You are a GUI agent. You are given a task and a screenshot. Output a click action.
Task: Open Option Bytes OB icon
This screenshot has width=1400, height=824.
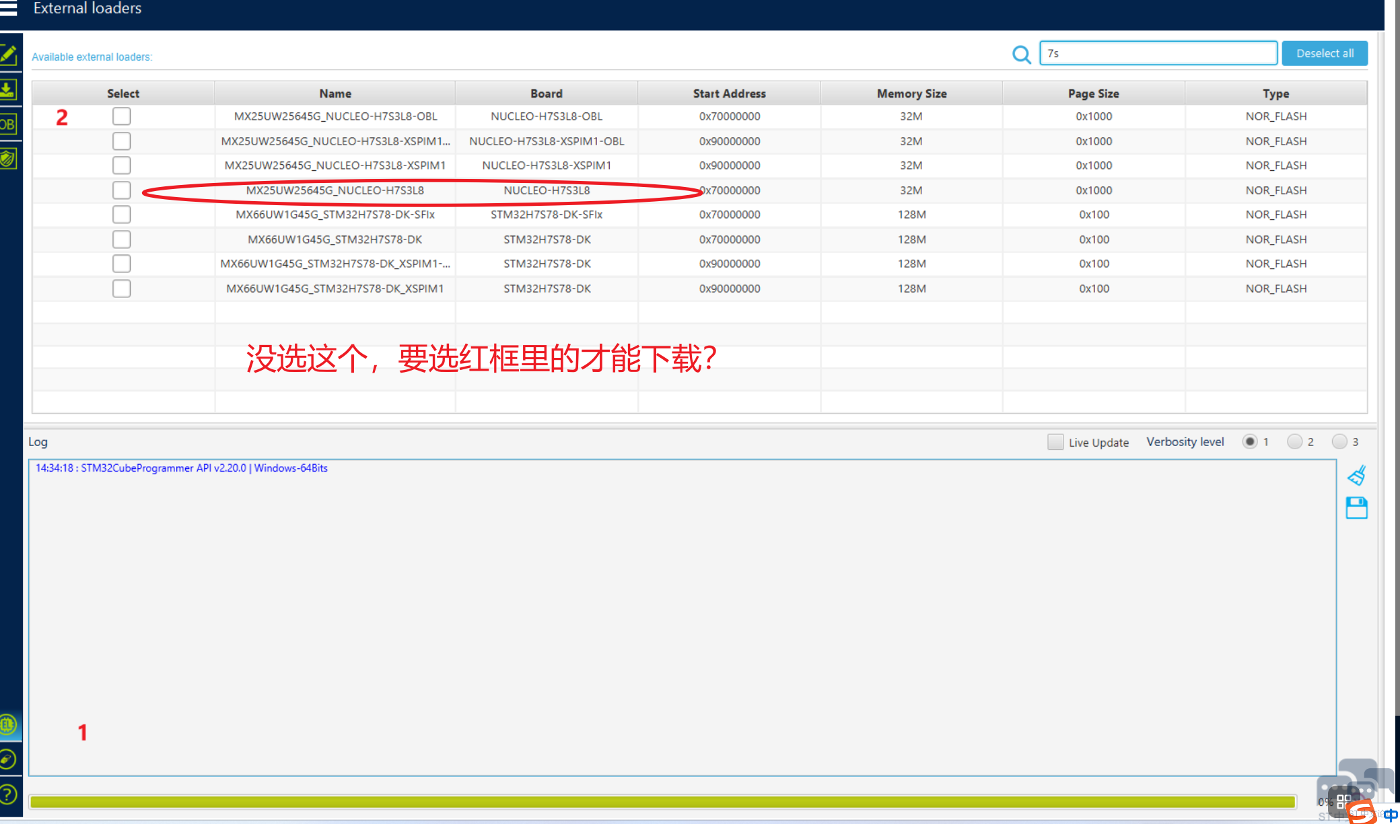[x=9, y=124]
